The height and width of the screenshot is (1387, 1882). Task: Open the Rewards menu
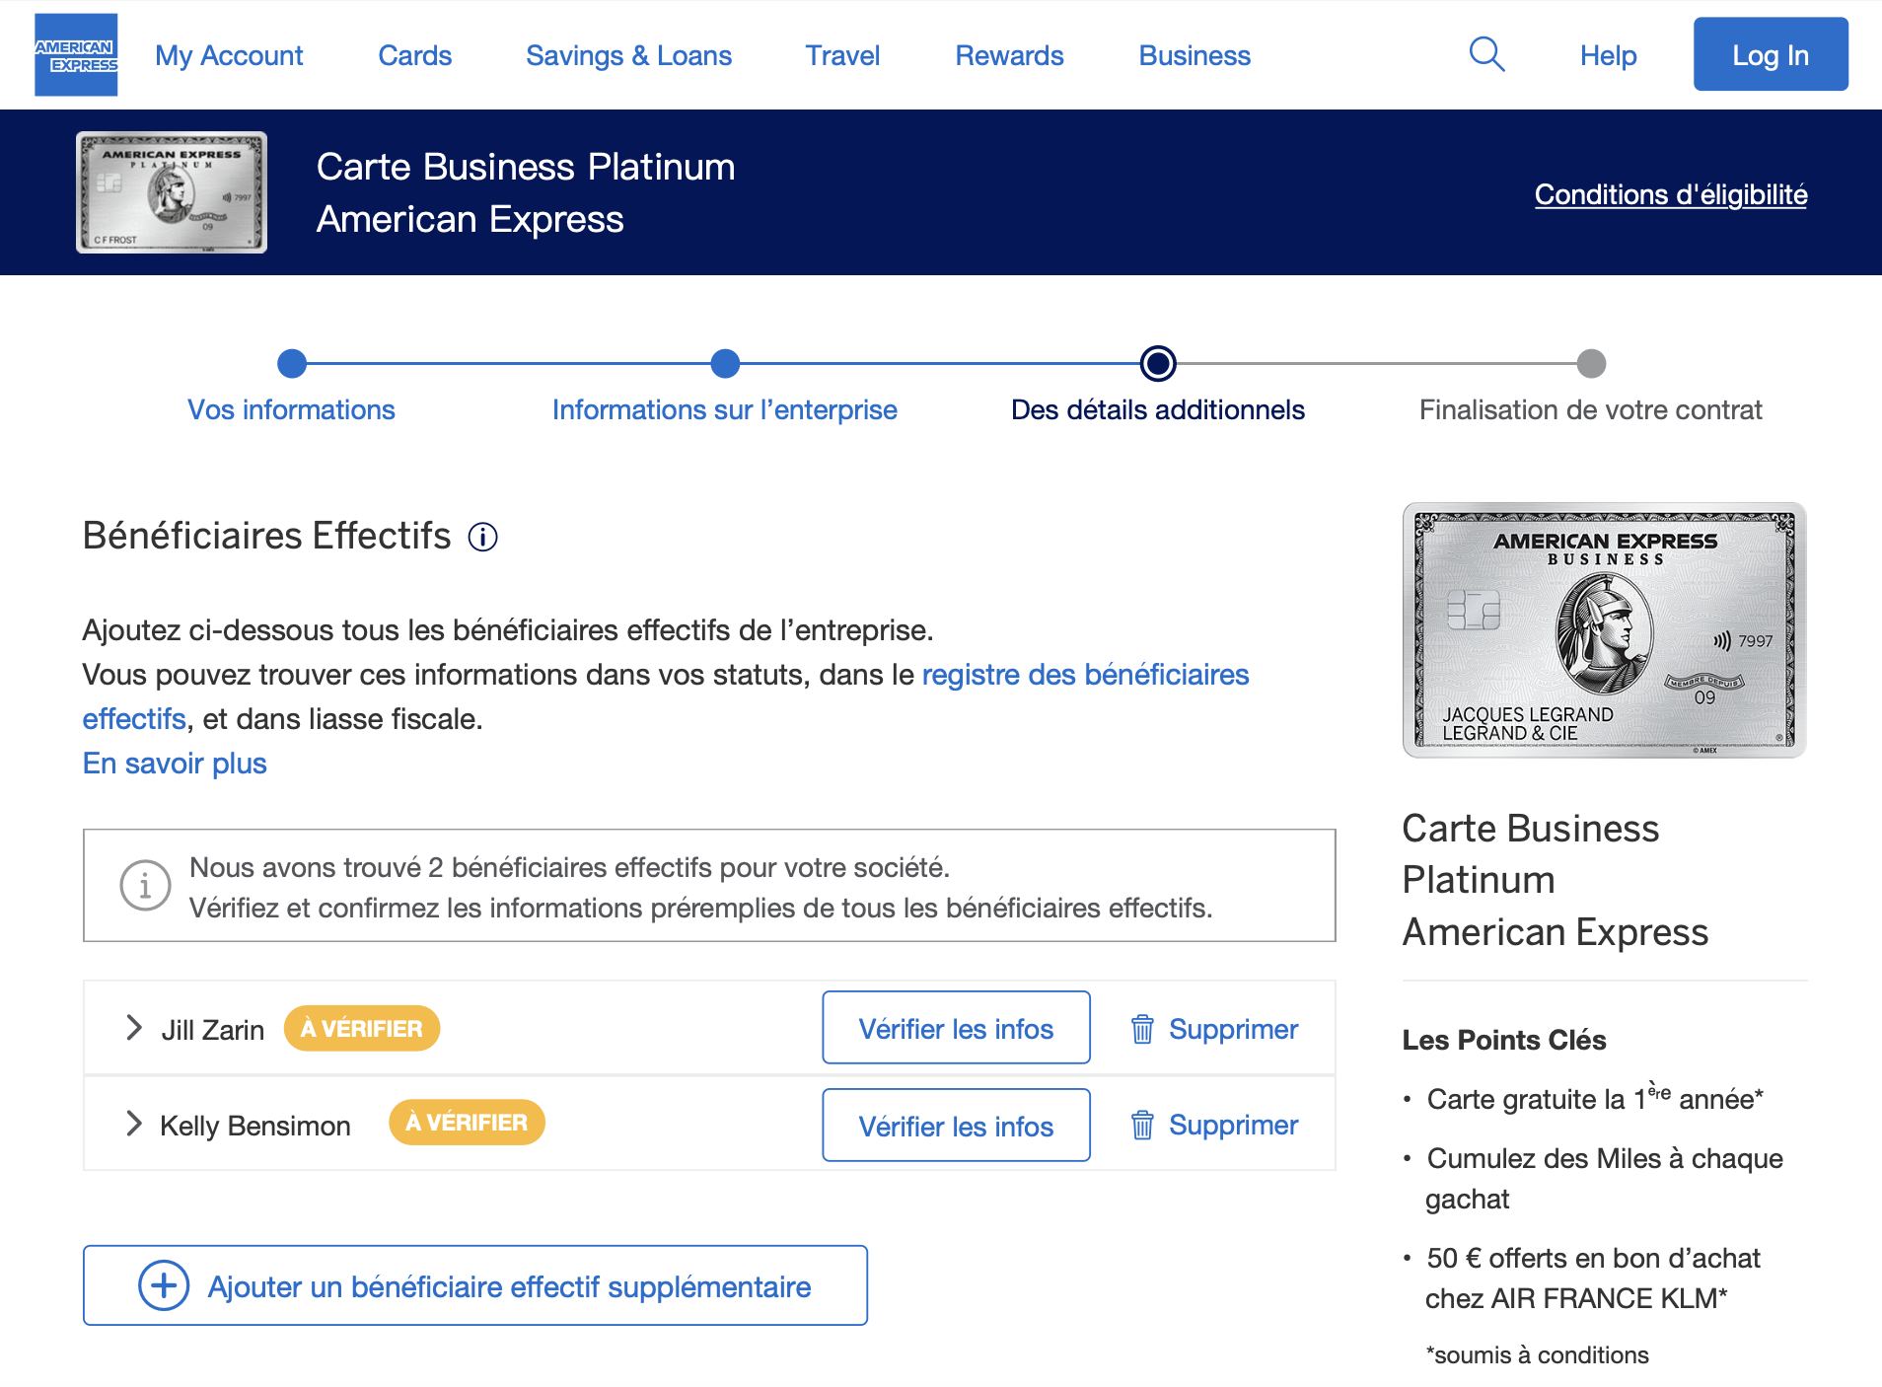1009,55
